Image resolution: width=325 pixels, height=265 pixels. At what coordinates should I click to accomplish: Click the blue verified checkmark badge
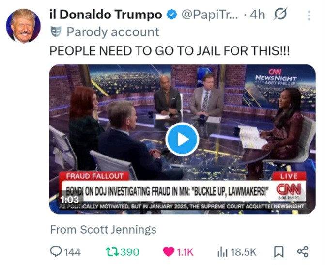click(x=172, y=15)
